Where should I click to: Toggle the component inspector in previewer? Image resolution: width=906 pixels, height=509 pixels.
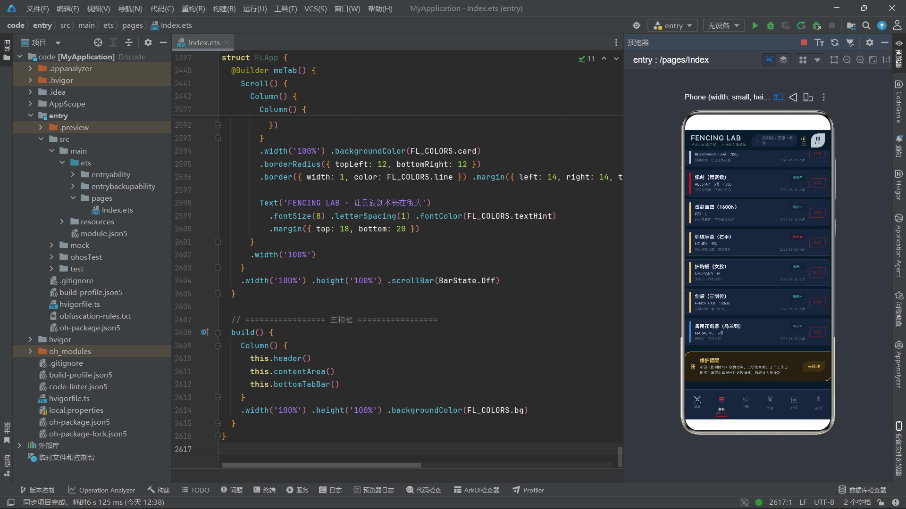(769, 60)
